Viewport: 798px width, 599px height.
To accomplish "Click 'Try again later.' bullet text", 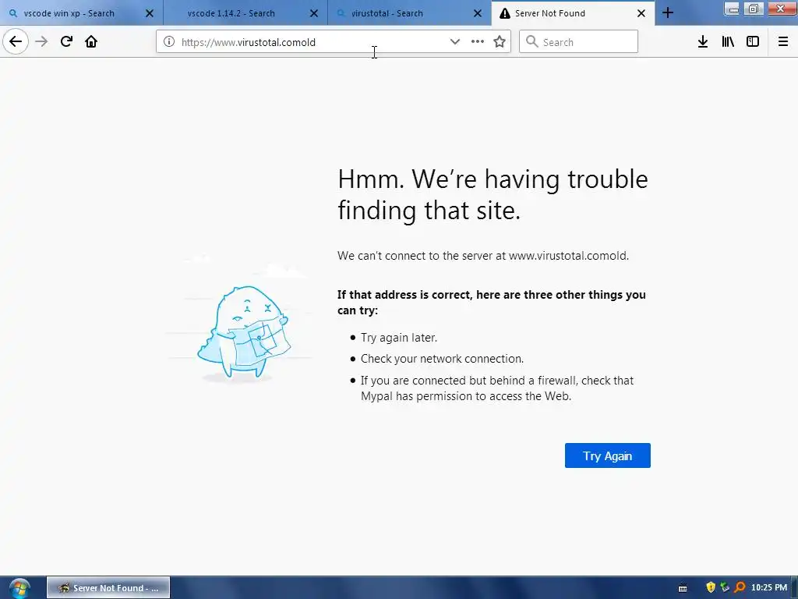I will 398,338.
